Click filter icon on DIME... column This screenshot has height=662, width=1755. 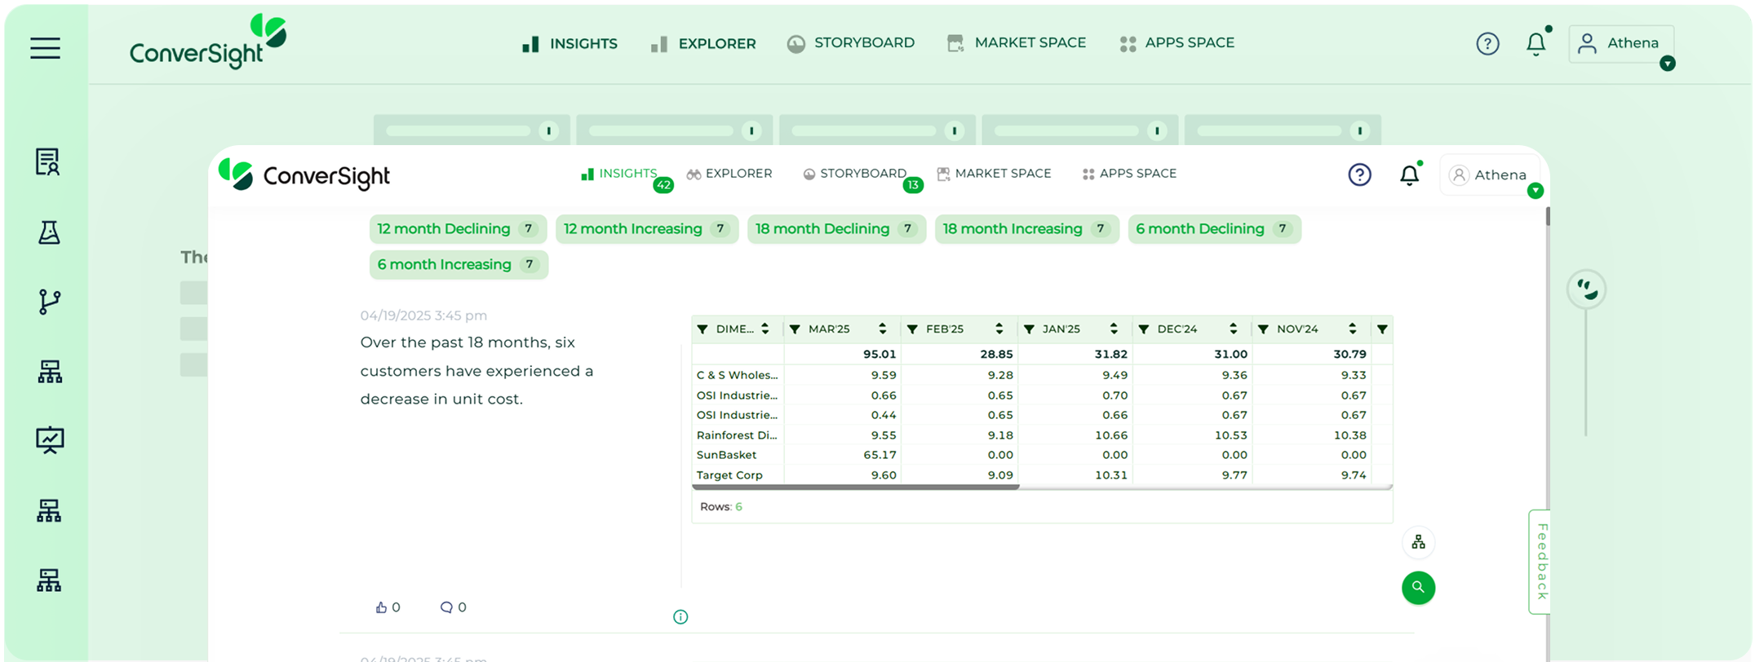[702, 329]
